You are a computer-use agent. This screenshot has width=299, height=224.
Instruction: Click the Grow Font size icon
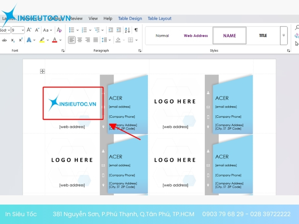pyautogui.click(x=29, y=30)
